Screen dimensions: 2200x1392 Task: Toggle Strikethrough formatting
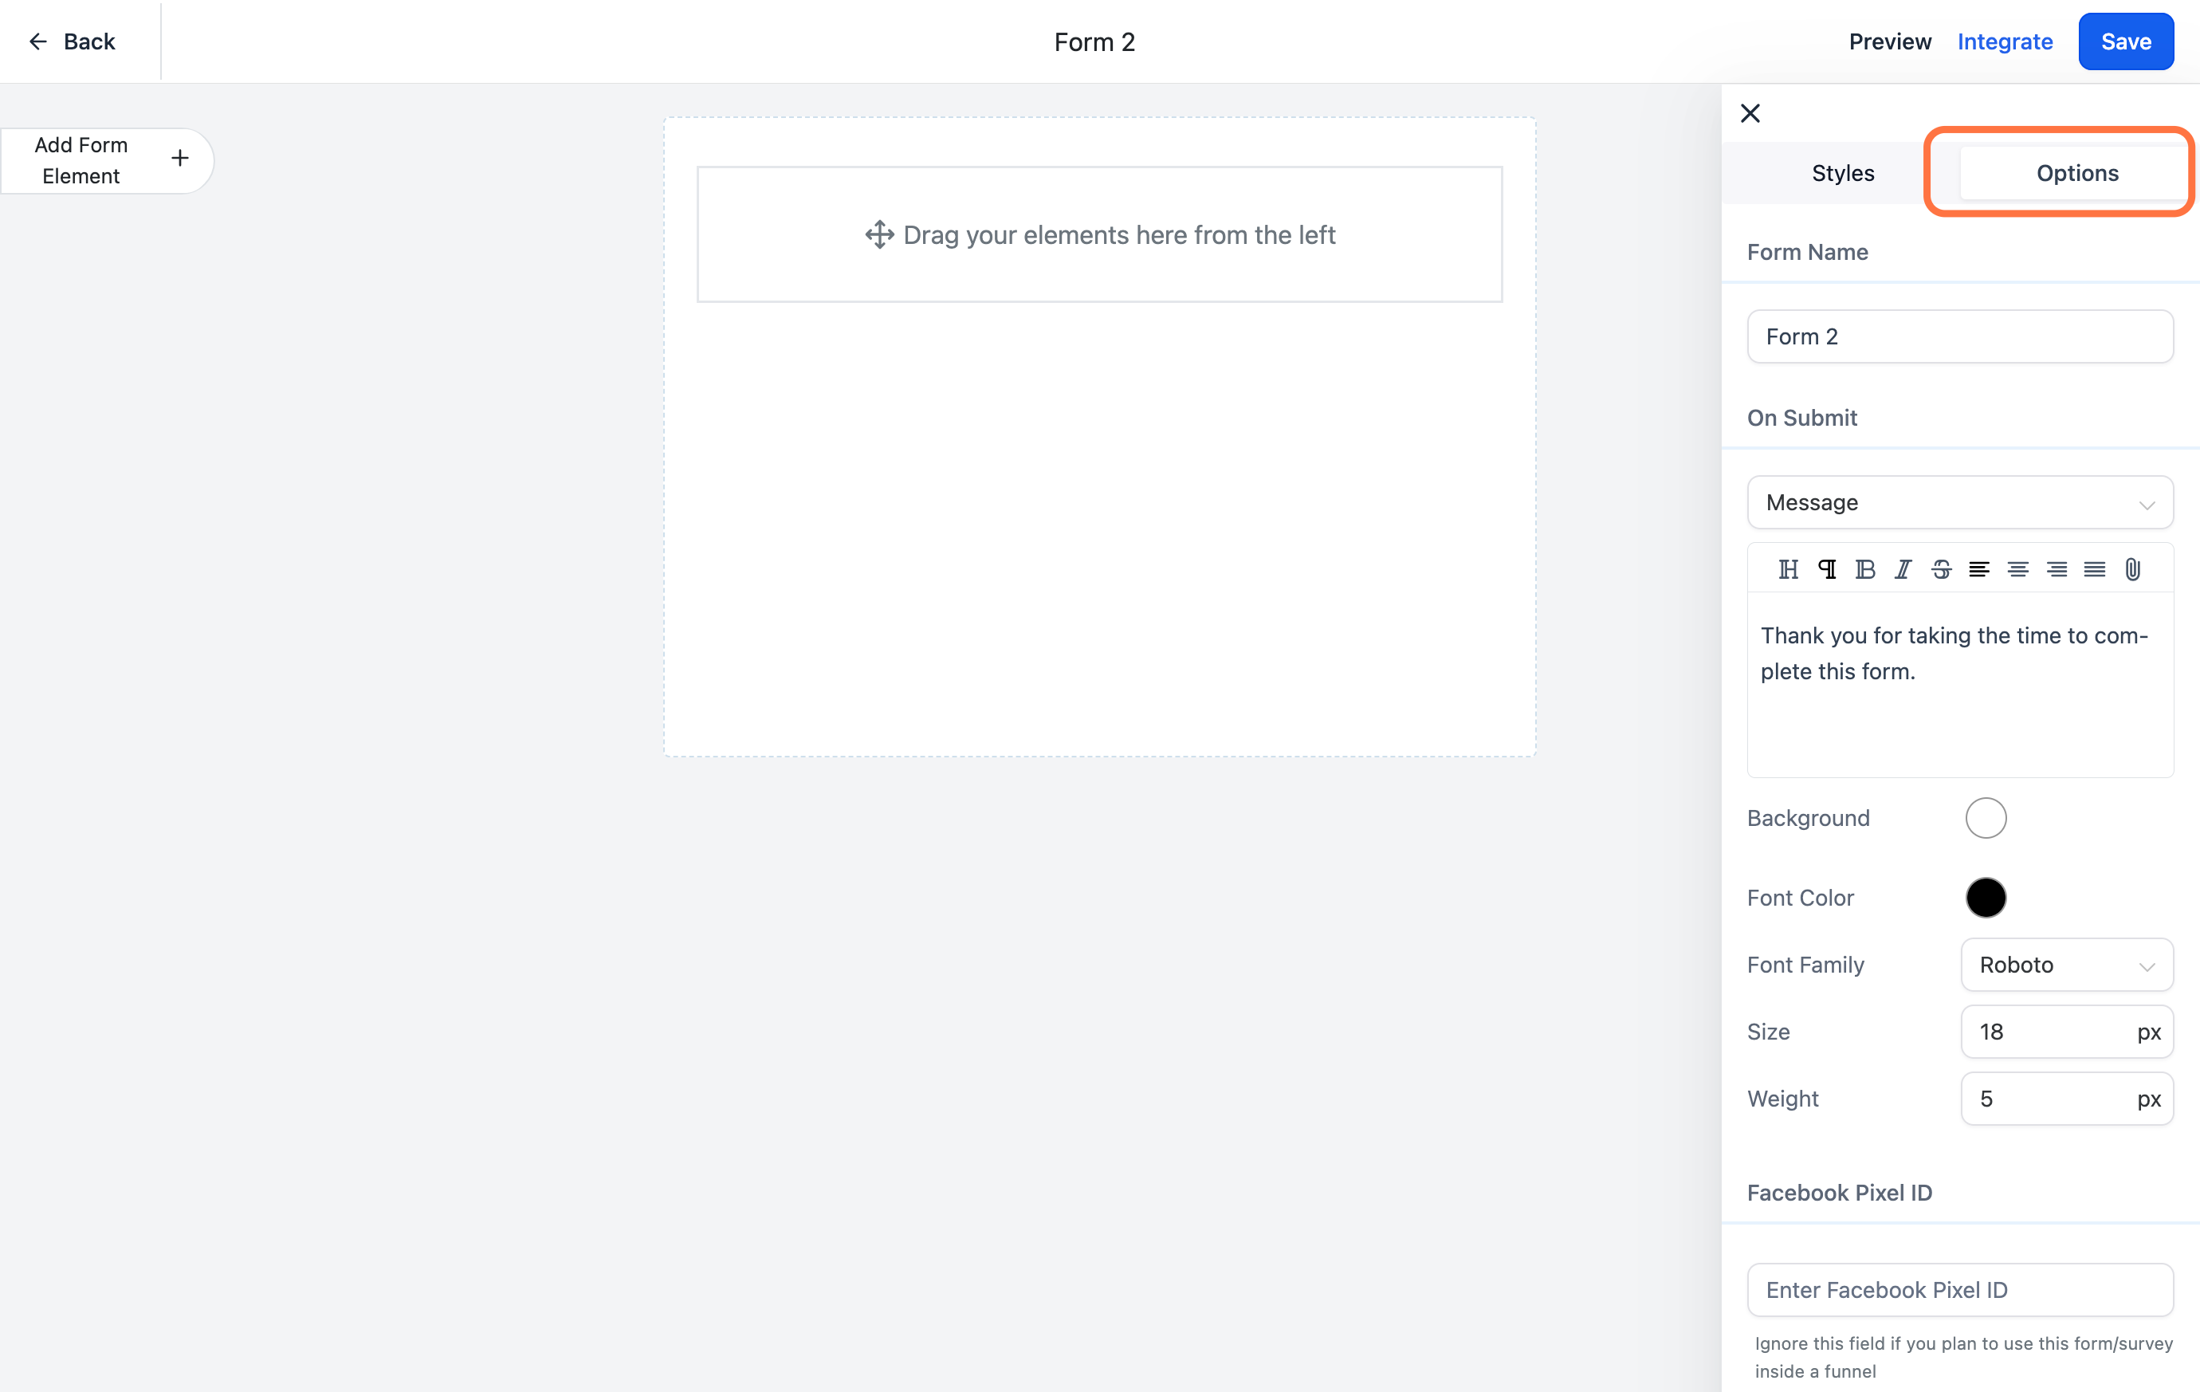tap(1942, 569)
